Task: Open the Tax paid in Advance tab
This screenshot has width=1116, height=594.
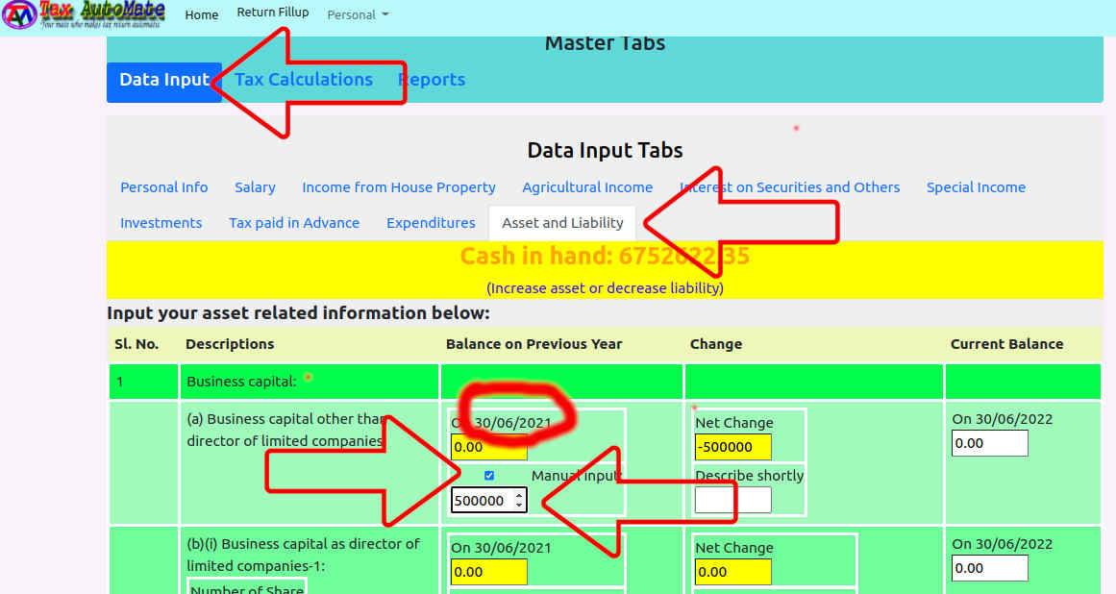Action: point(294,223)
